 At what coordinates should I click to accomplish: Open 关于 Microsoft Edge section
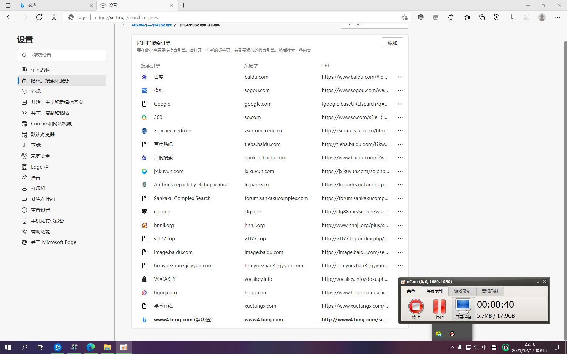[x=61, y=242]
